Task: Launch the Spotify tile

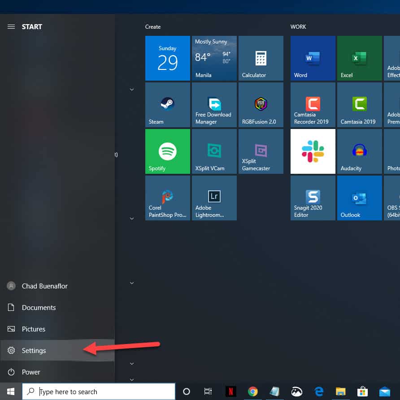Action: click(168, 151)
